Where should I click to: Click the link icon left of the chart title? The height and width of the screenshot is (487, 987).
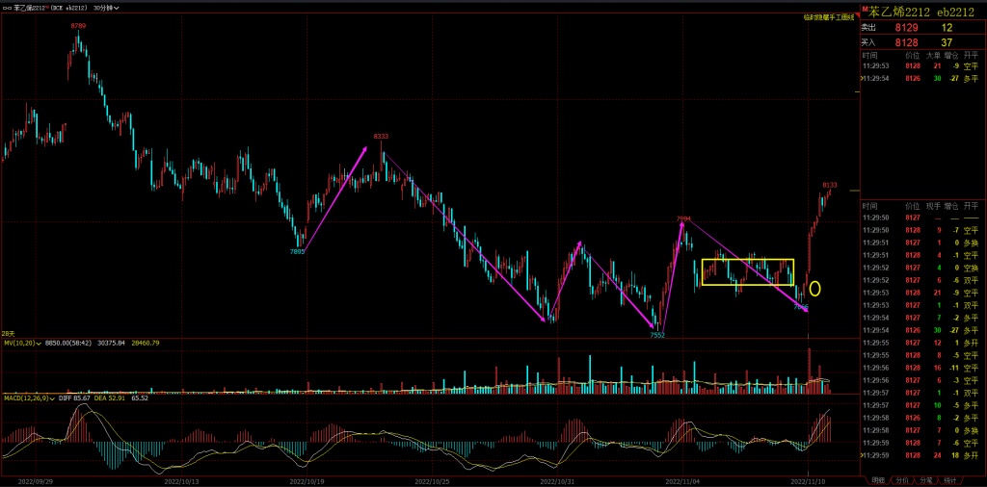[7, 6]
